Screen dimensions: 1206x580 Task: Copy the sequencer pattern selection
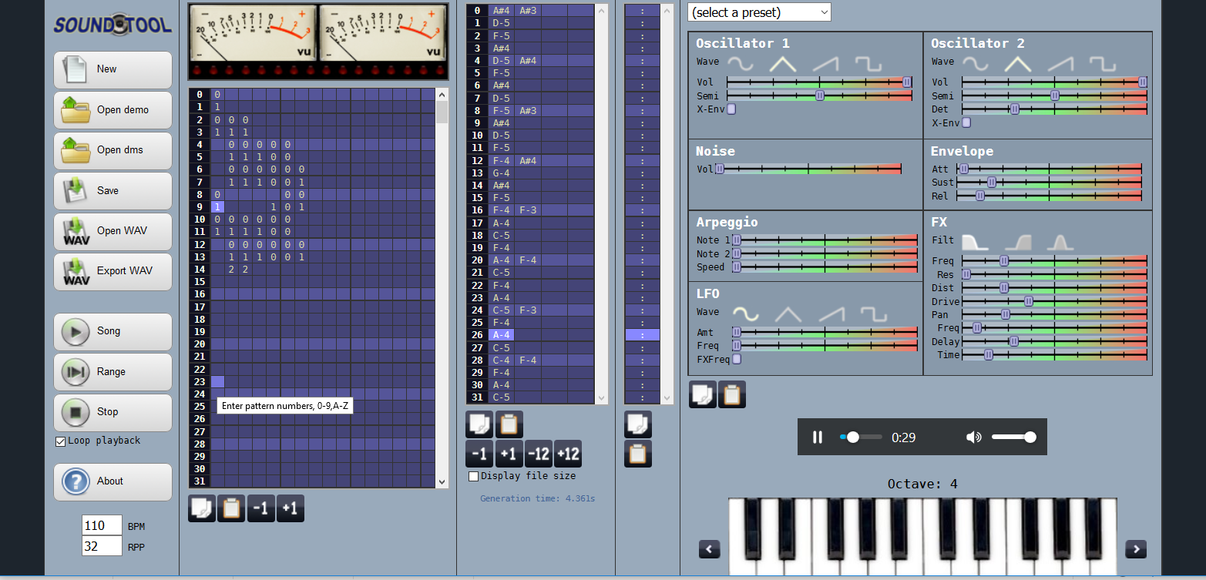(202, 508)
